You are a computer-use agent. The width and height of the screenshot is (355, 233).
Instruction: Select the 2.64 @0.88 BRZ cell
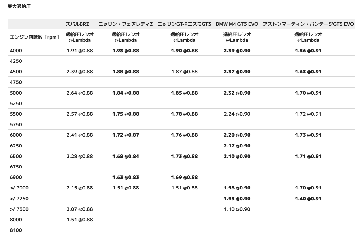tap(80, 93)
